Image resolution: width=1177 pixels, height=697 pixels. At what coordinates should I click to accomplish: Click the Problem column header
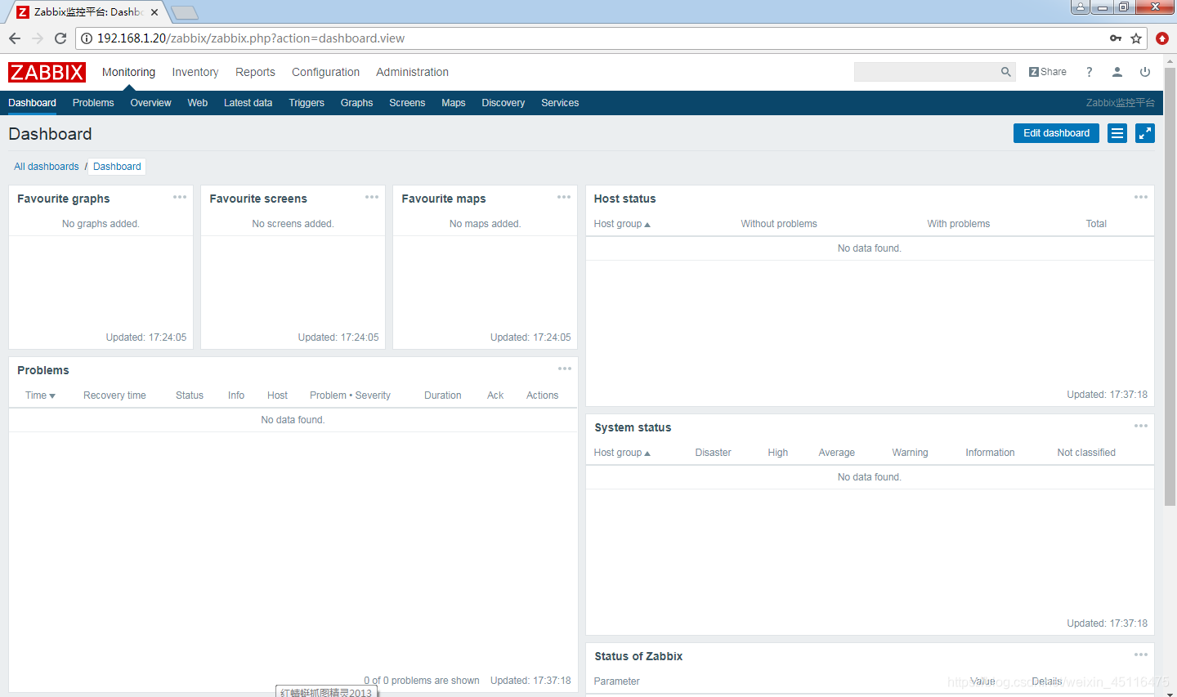point(328,395)
